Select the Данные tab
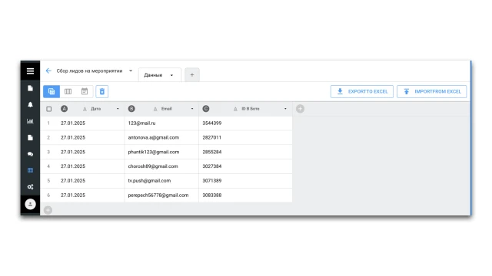The image size is (492, 276). click(x=160, y=75)
